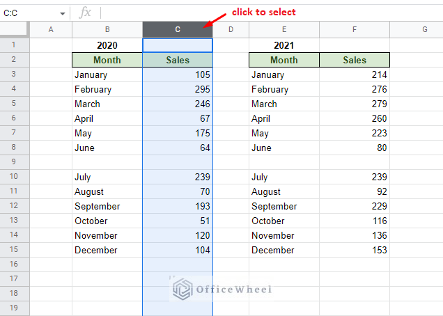The height and width of the screenshot is (316, 443).
Task: Select column F header
Action: click(x=355, y=29)
